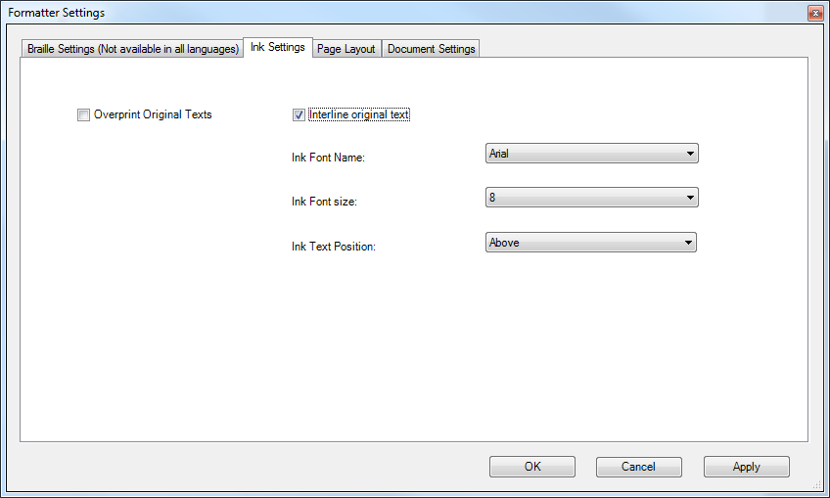Screen dimensions: 830x498
Task: Open the Page Layout tab
Action: point(346,49)
